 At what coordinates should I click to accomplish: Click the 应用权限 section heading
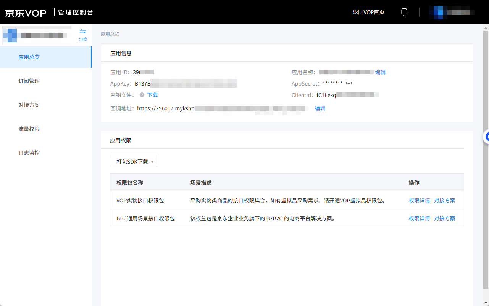(x=121, y=140)
